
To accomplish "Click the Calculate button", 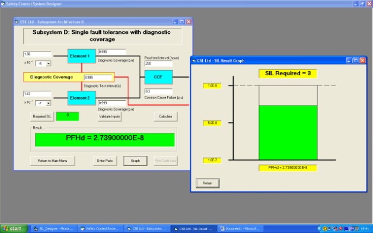I will pos(165,116).
